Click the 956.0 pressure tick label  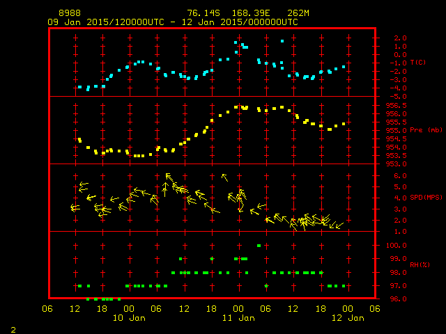point(396,114)
